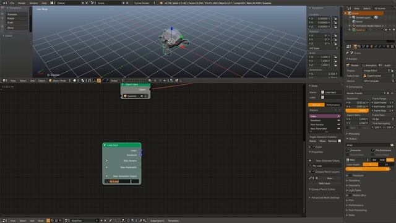
Task: Click the Translate tool button
Action: pyautogui.click(x=17, y=14)
